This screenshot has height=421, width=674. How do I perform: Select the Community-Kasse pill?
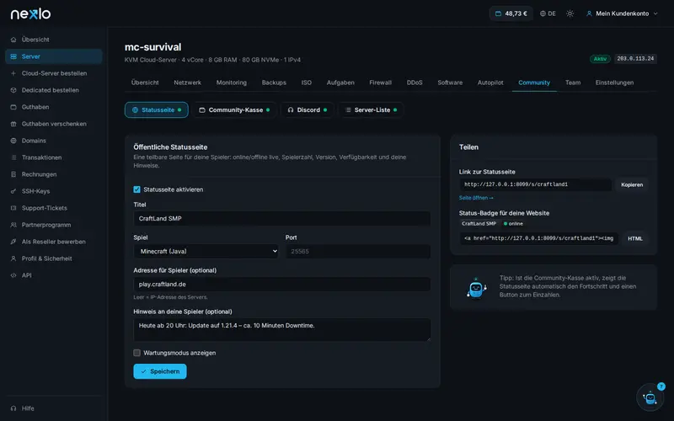point(234,110)
